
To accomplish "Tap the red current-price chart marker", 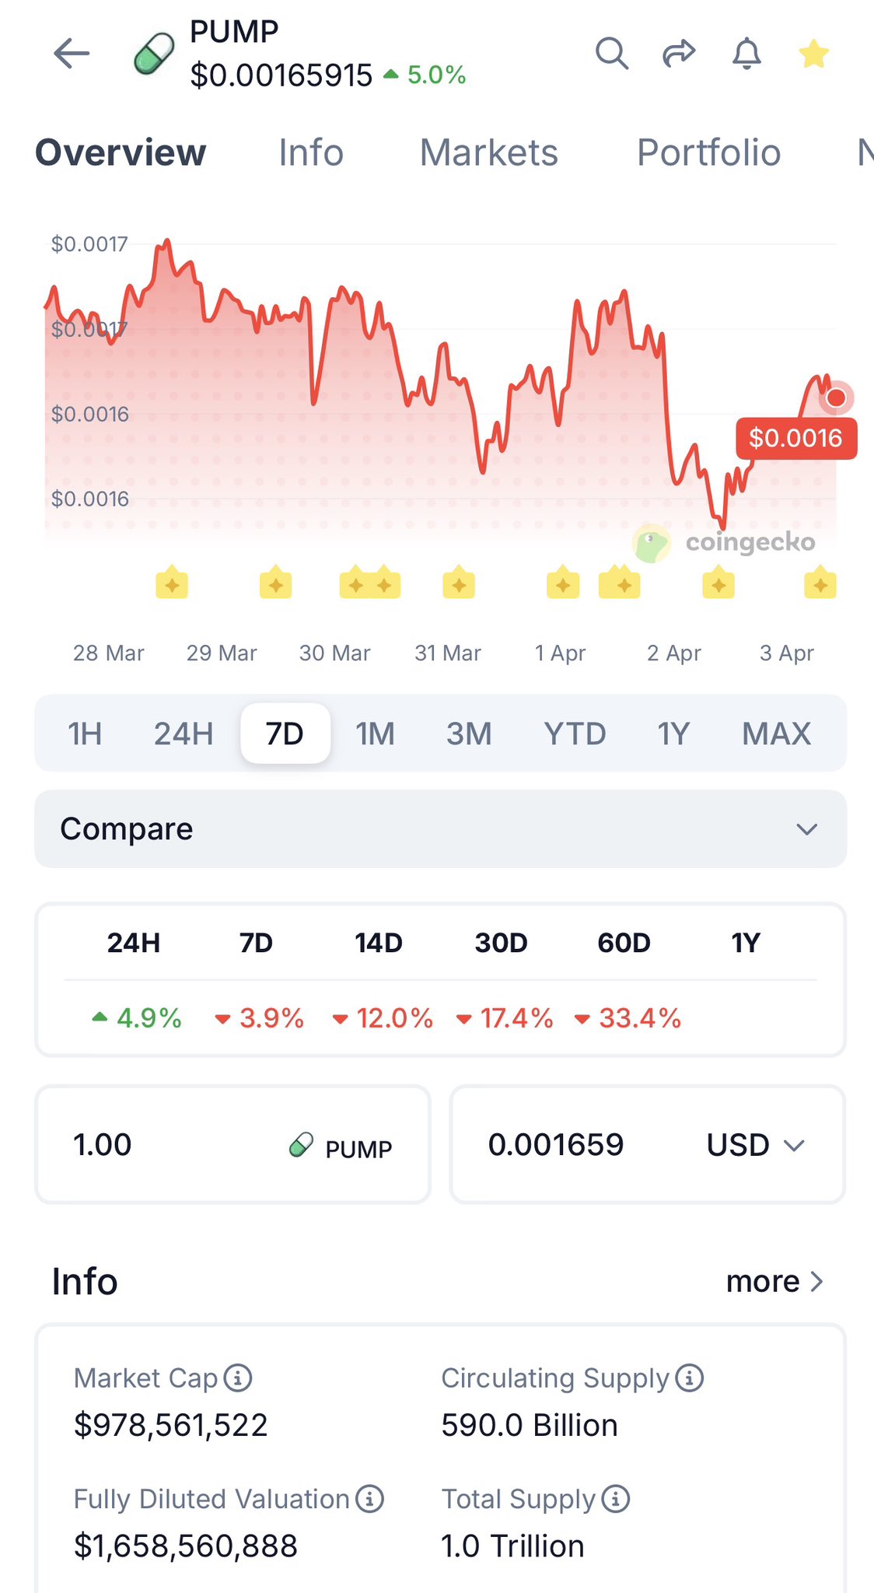I will [x=836, y=398].
